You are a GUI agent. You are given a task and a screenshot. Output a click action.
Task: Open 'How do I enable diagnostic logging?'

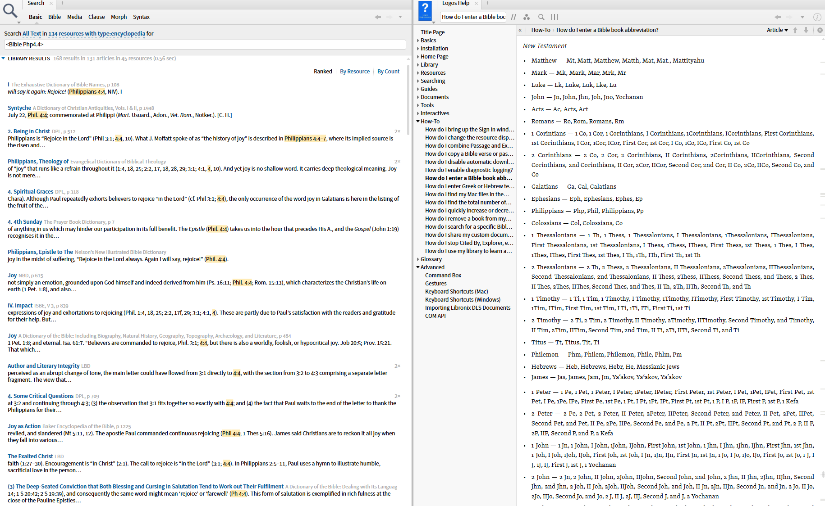pos(469,170)
